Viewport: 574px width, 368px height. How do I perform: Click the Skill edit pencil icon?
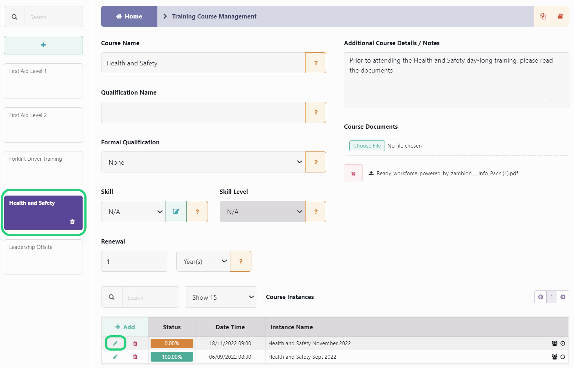click(x=176, y=212)
